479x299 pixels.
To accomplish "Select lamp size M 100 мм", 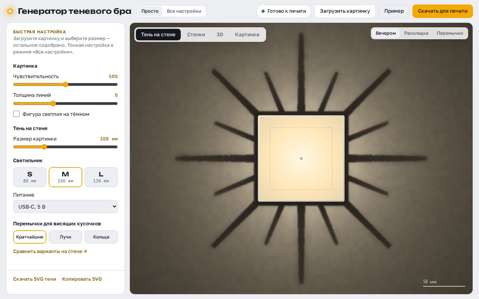I will pyautogui.click(x=65, y=177).
